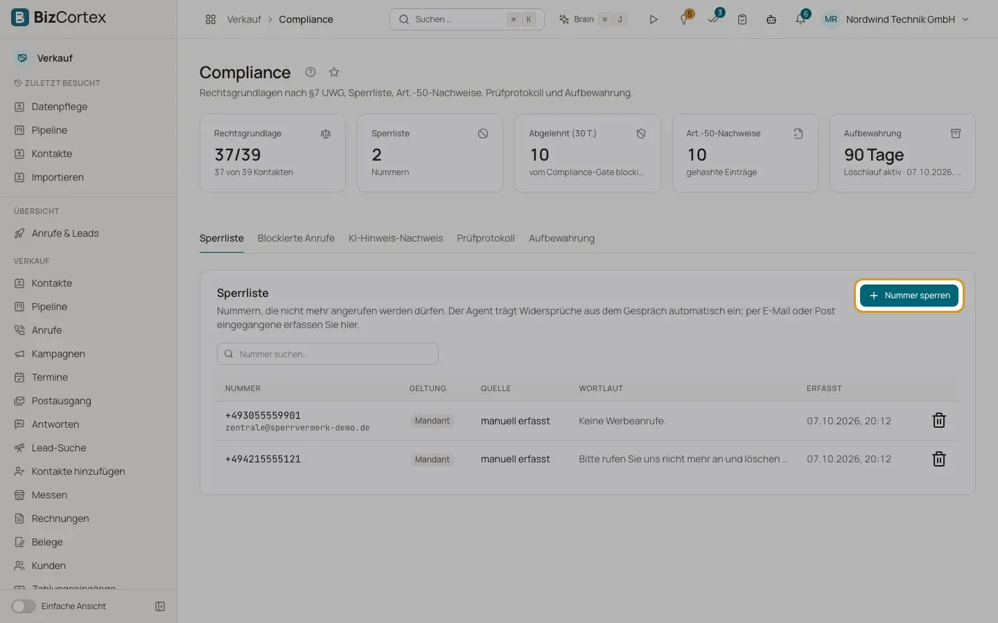The width and height of the screenshot is (998, 623).
Task: Go to Verkauf in the breadcrumb
Action: click(244, 19)
